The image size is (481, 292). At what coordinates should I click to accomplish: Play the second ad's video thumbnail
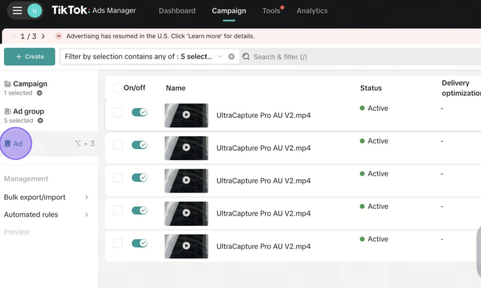coord(186,148)
